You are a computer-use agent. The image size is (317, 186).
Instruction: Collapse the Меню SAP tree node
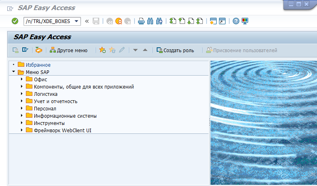click(13, 72)
